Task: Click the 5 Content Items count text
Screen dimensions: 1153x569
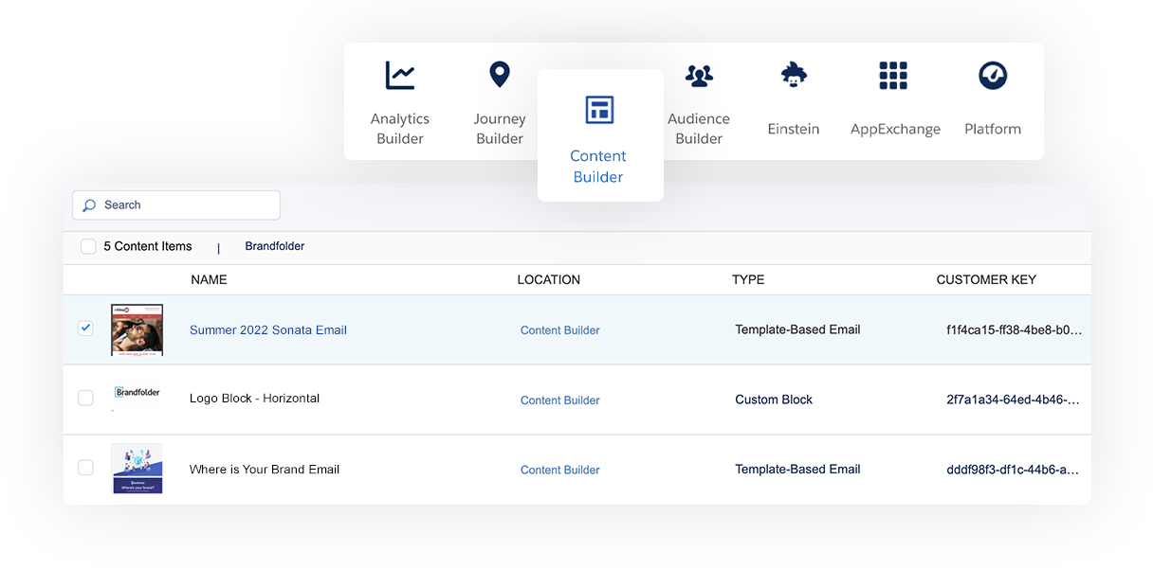Action: point(148,246)
